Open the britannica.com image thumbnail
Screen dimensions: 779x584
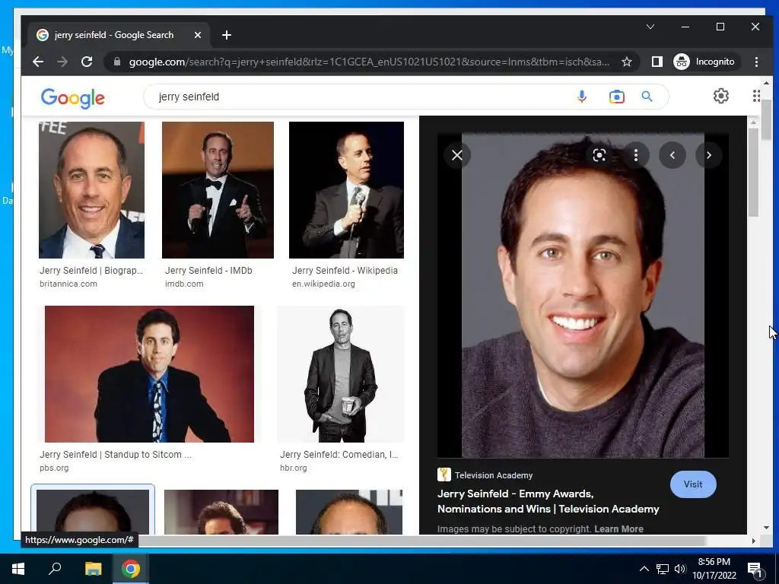(x=92, y=189)
